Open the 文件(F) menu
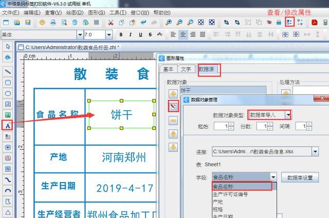The width and height of the screenshot is (329, 218). pos(10,12)
